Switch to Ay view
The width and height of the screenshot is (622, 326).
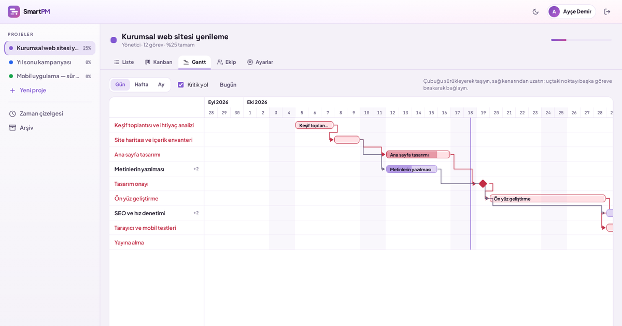coord(161,84)
